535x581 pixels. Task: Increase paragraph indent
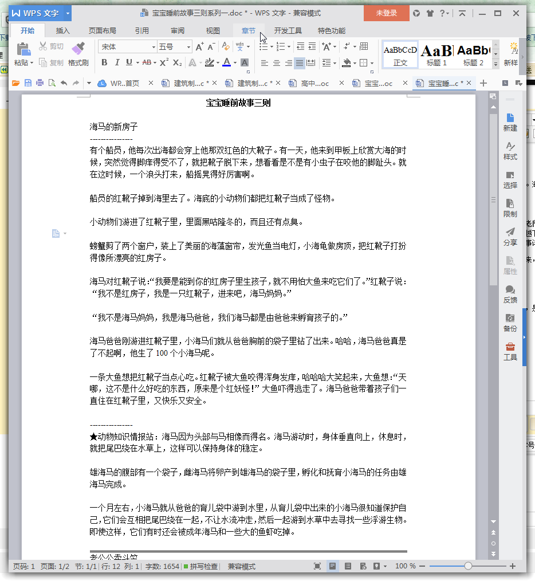pyautogui.click(x=312, y=46)
